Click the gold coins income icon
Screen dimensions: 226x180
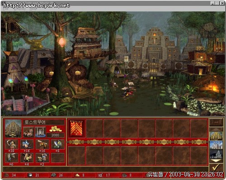56,129
